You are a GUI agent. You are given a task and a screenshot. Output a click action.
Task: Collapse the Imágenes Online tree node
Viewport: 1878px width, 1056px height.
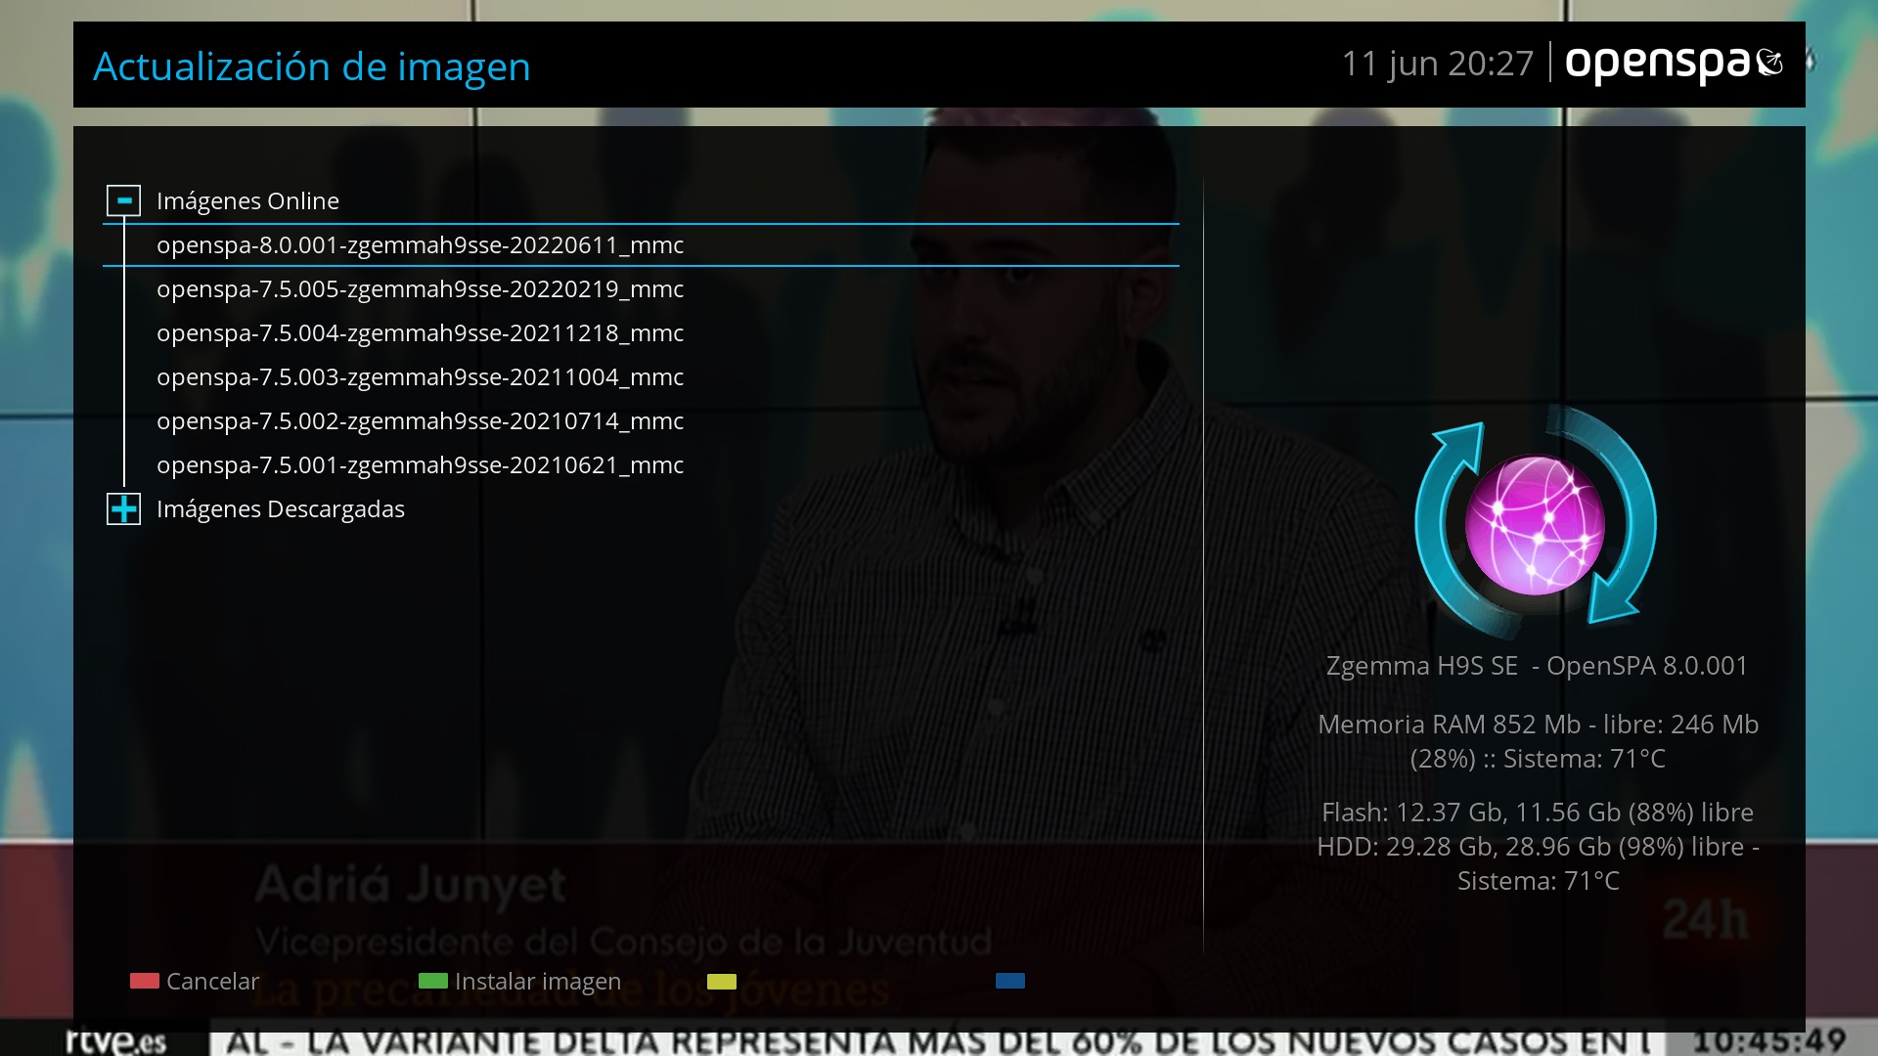click(x=123, y=200)
